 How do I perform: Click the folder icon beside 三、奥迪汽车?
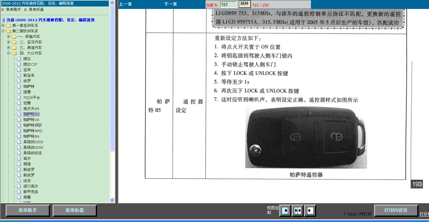click(x=14, y=48)
